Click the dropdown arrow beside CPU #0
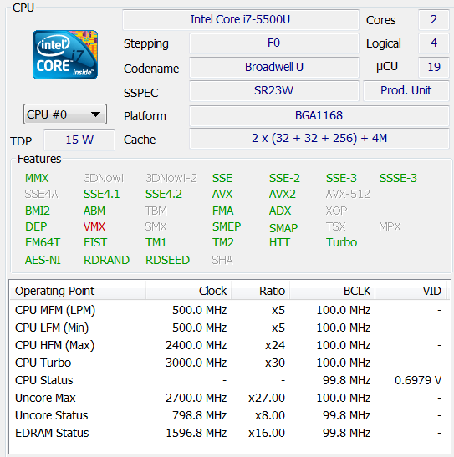 pyautogui.click(x=95, y=114)
